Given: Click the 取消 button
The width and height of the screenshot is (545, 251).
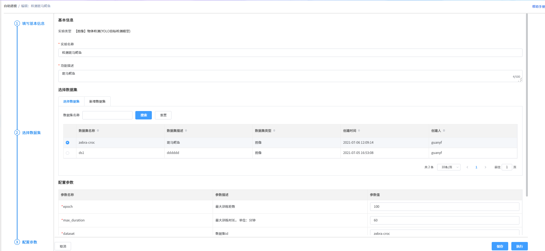Looking at the screenshot, I should point(63,246).
